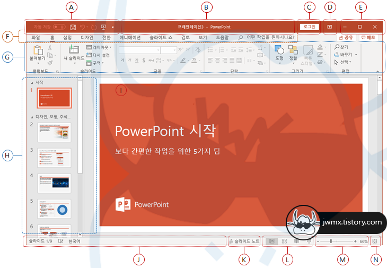Image resolution: width=387 pixels, height=268 pixels.
Task: Open the Help tab (도움말)
Action: click(222, 37)
